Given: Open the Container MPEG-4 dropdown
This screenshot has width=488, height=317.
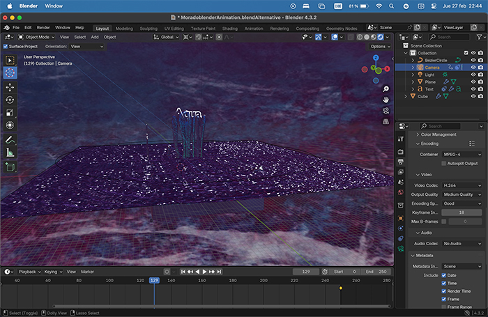Looking at the screenshot, I should tap(462, 154).
